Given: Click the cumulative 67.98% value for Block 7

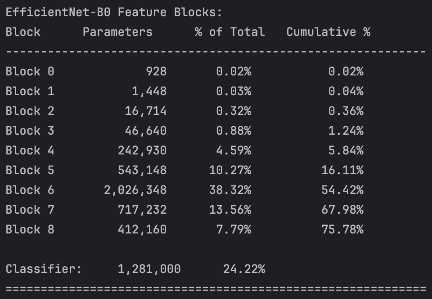Looking at the screenshot, I should coord(342,210).
